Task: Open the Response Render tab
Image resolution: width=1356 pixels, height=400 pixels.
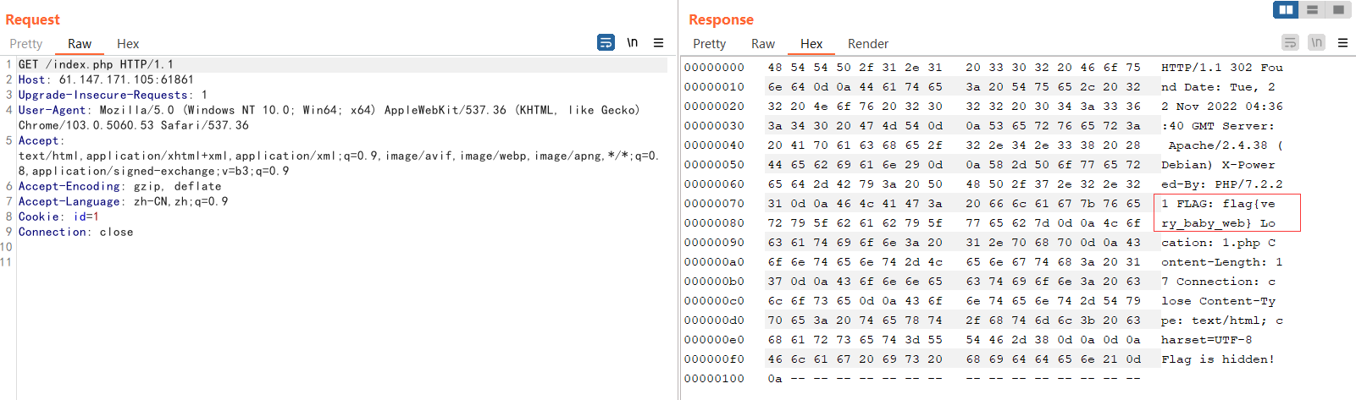Action: [868, 44]
